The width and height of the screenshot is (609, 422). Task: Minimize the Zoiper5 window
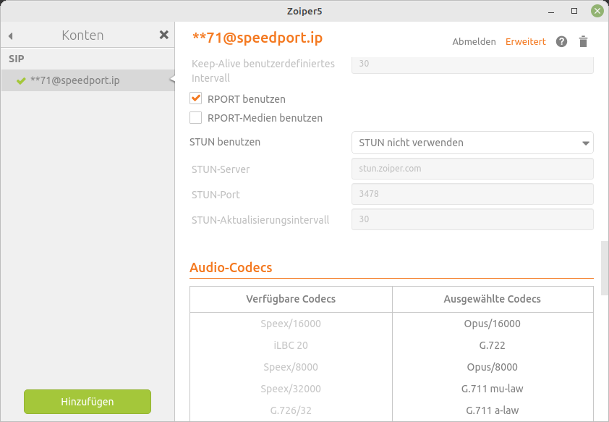[x=550, y=12]
